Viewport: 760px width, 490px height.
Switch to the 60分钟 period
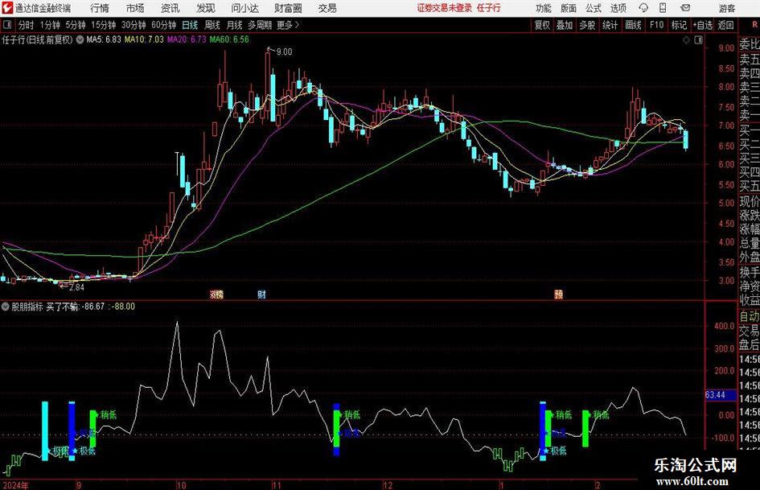coord(163,25)
